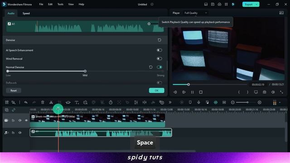Click the project title Untitled
This screenshot has width=290, height=163.
(x=142, y=5)
